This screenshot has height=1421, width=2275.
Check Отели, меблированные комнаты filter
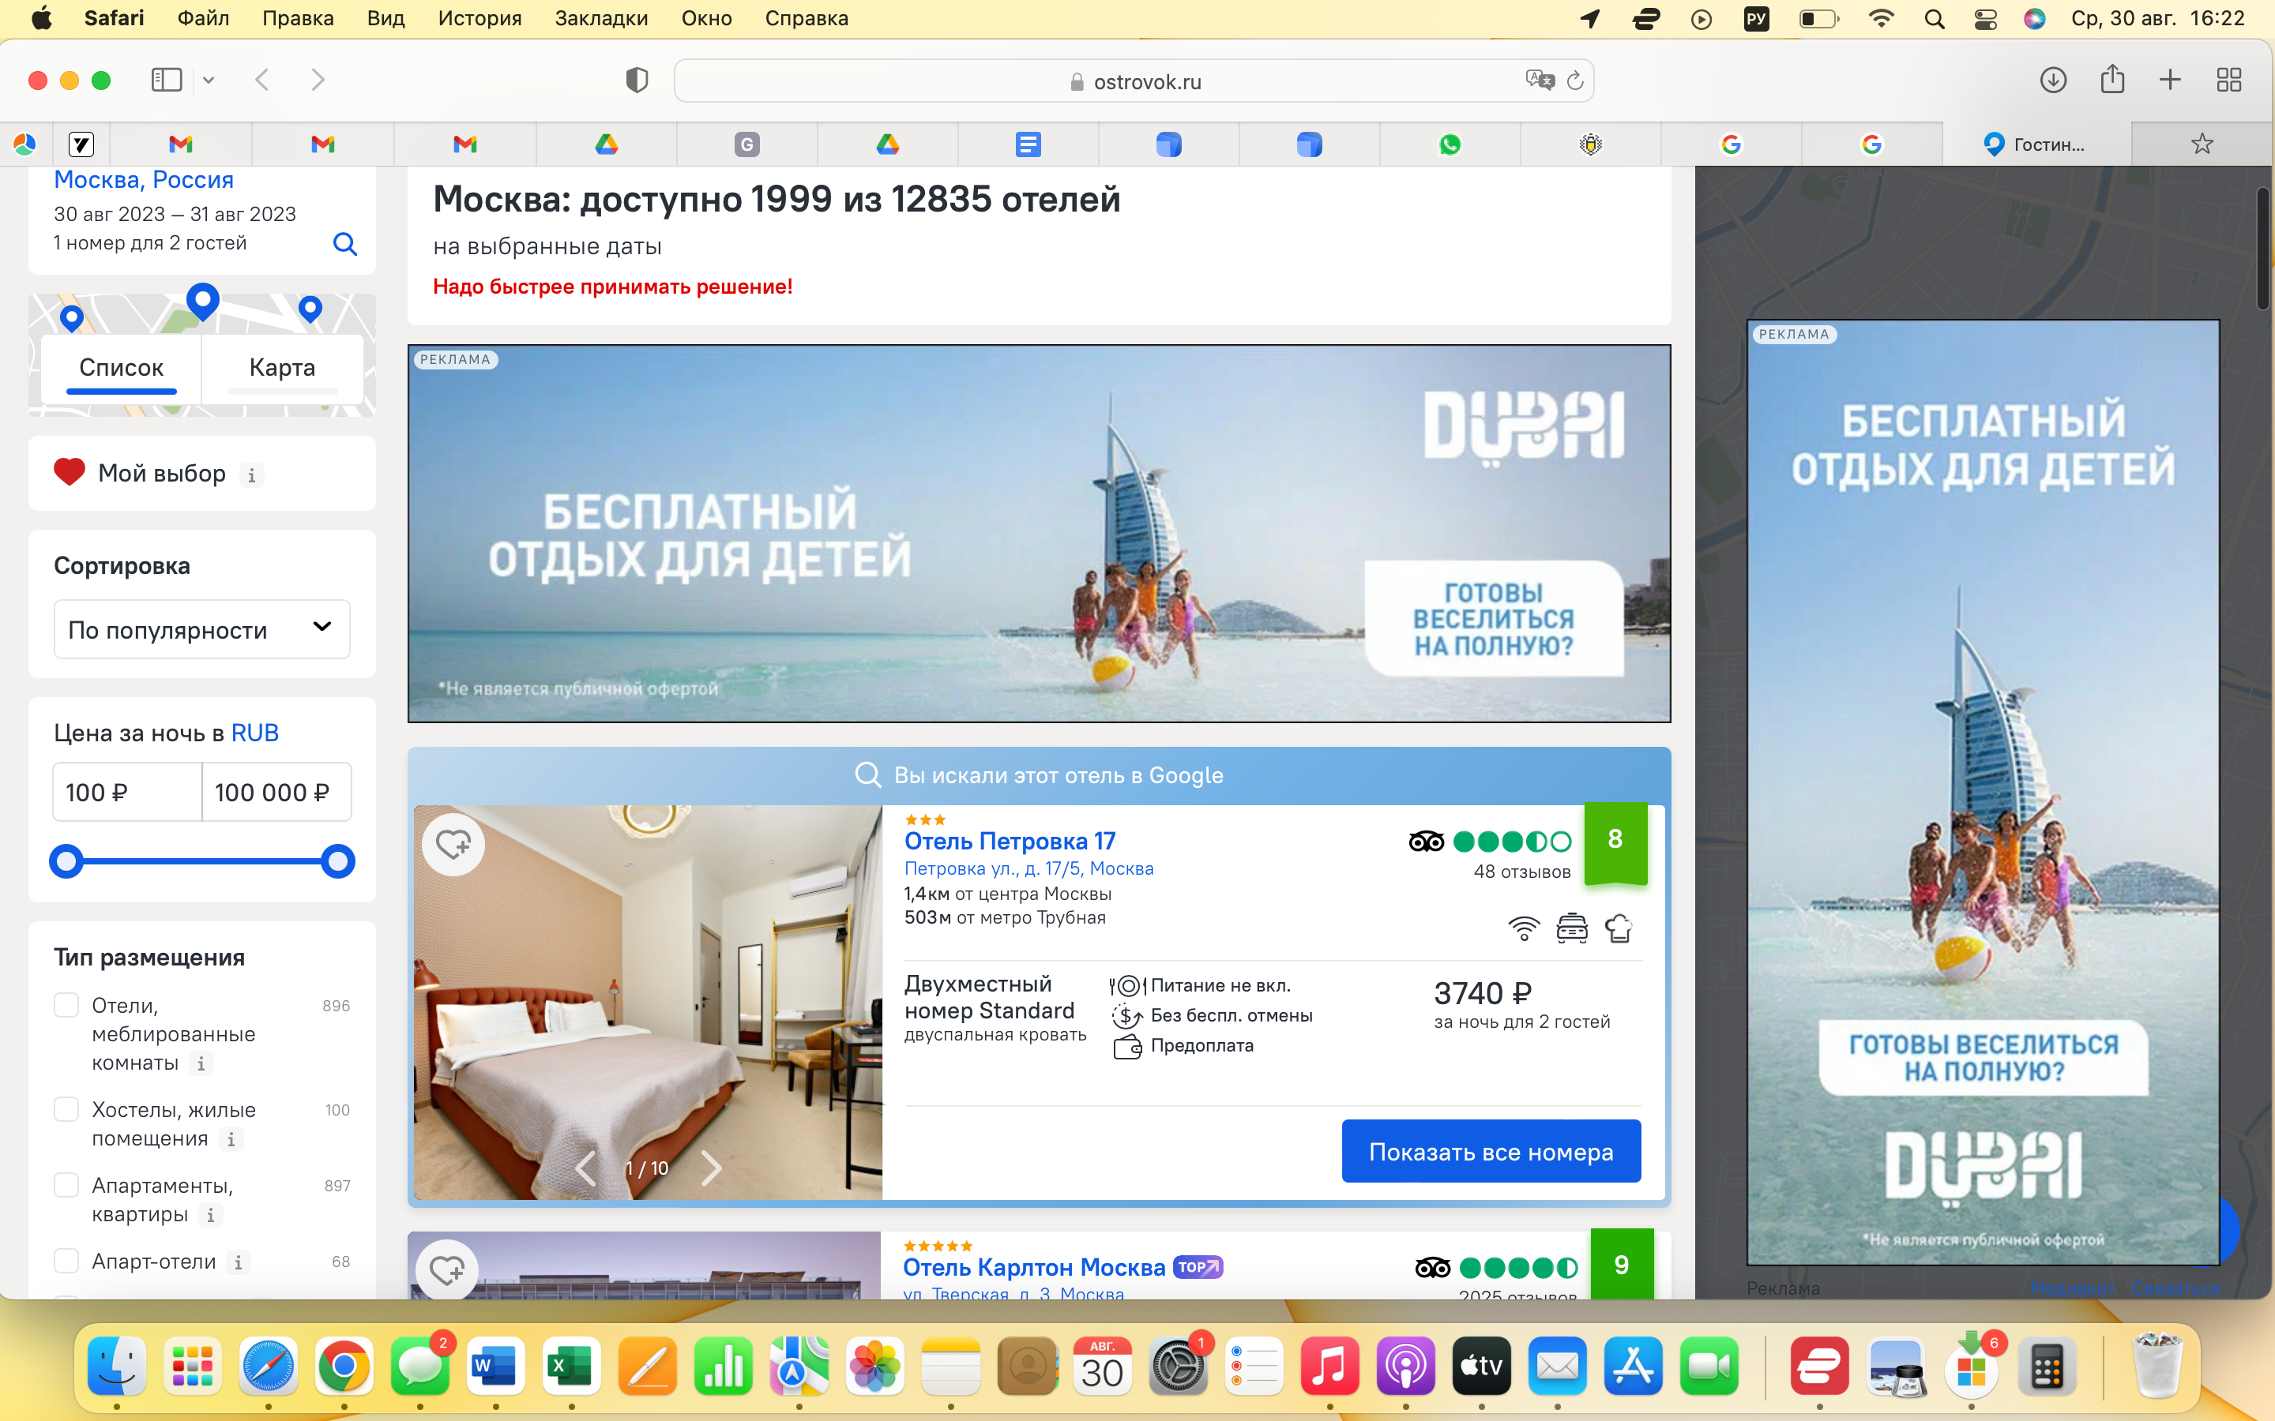(x=66, y=1005)
